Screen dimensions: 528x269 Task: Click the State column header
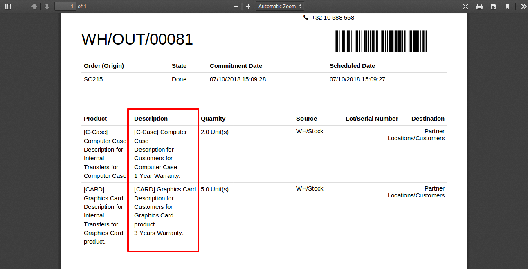pyautogui.click(x=179, y=66)
